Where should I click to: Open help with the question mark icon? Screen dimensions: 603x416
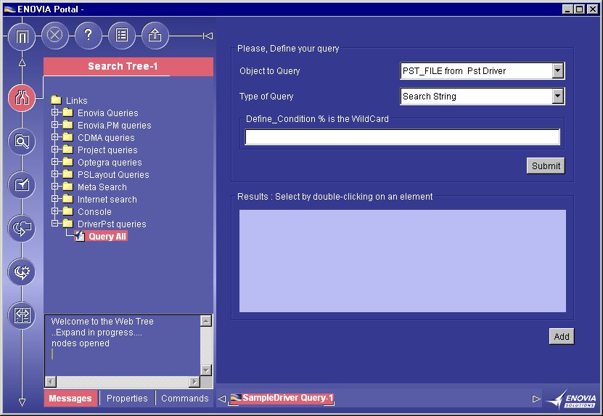(89, 36)
